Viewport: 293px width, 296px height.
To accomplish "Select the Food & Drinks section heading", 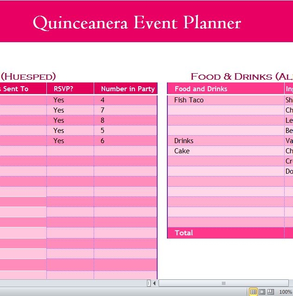I will pyautogui.click(x=241, y=76).
